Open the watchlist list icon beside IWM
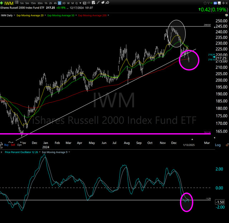 [17, 2]
